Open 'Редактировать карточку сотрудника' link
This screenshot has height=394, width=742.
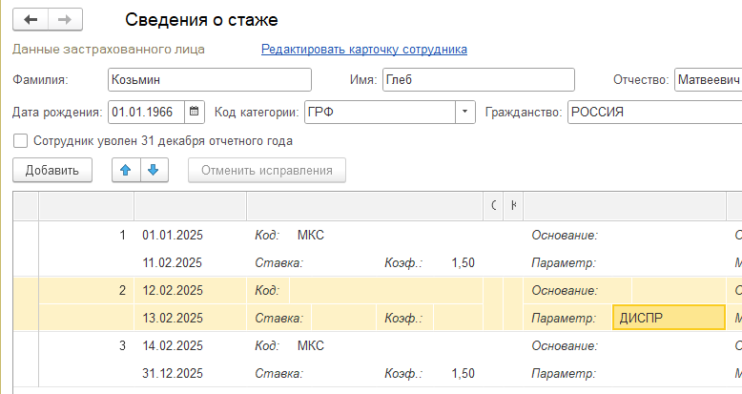coord(363,49)
